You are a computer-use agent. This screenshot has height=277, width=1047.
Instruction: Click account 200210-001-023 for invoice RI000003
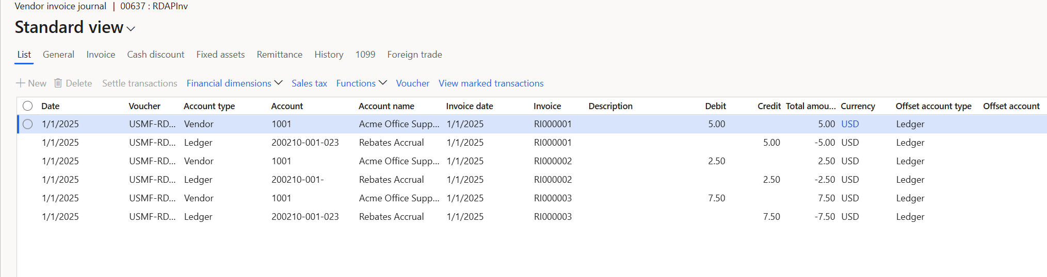(x=305, y=217)
